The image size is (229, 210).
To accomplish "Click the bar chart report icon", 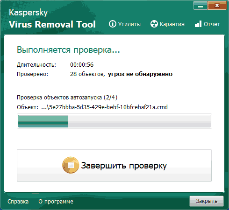I will [198, 24].
